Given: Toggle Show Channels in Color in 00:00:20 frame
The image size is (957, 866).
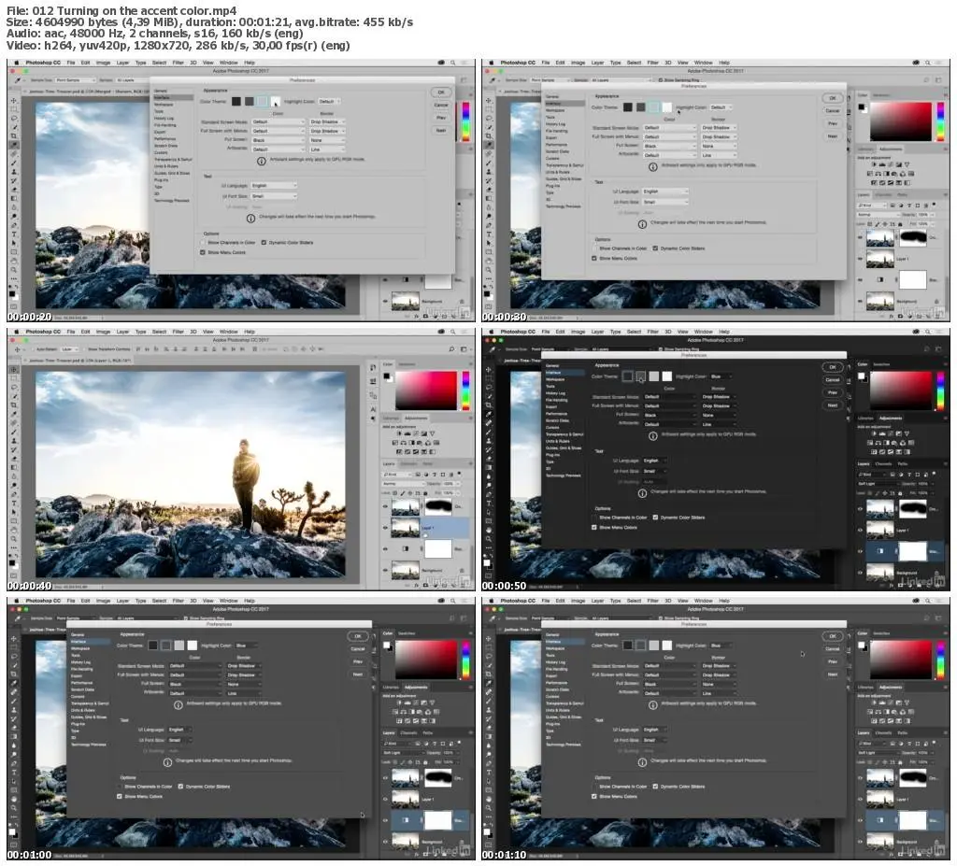Looking at the screenshot, I should (x=203, y=242).
